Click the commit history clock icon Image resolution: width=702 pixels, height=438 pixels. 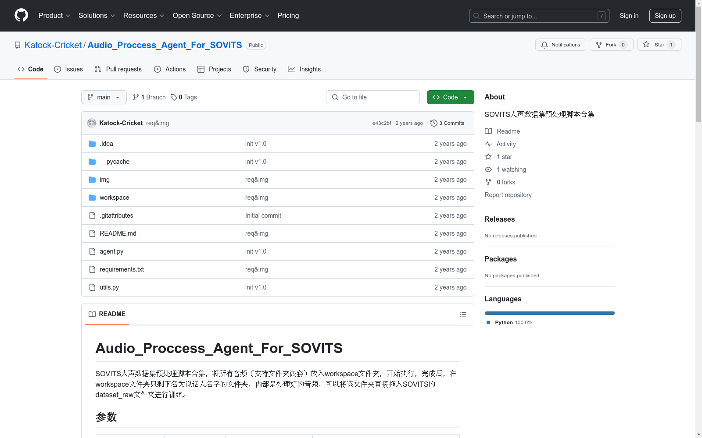click(x=434, y=123)
